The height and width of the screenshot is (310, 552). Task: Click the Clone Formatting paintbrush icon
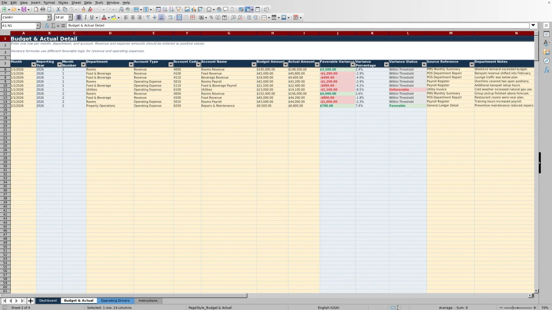click(x=83, y=9)
